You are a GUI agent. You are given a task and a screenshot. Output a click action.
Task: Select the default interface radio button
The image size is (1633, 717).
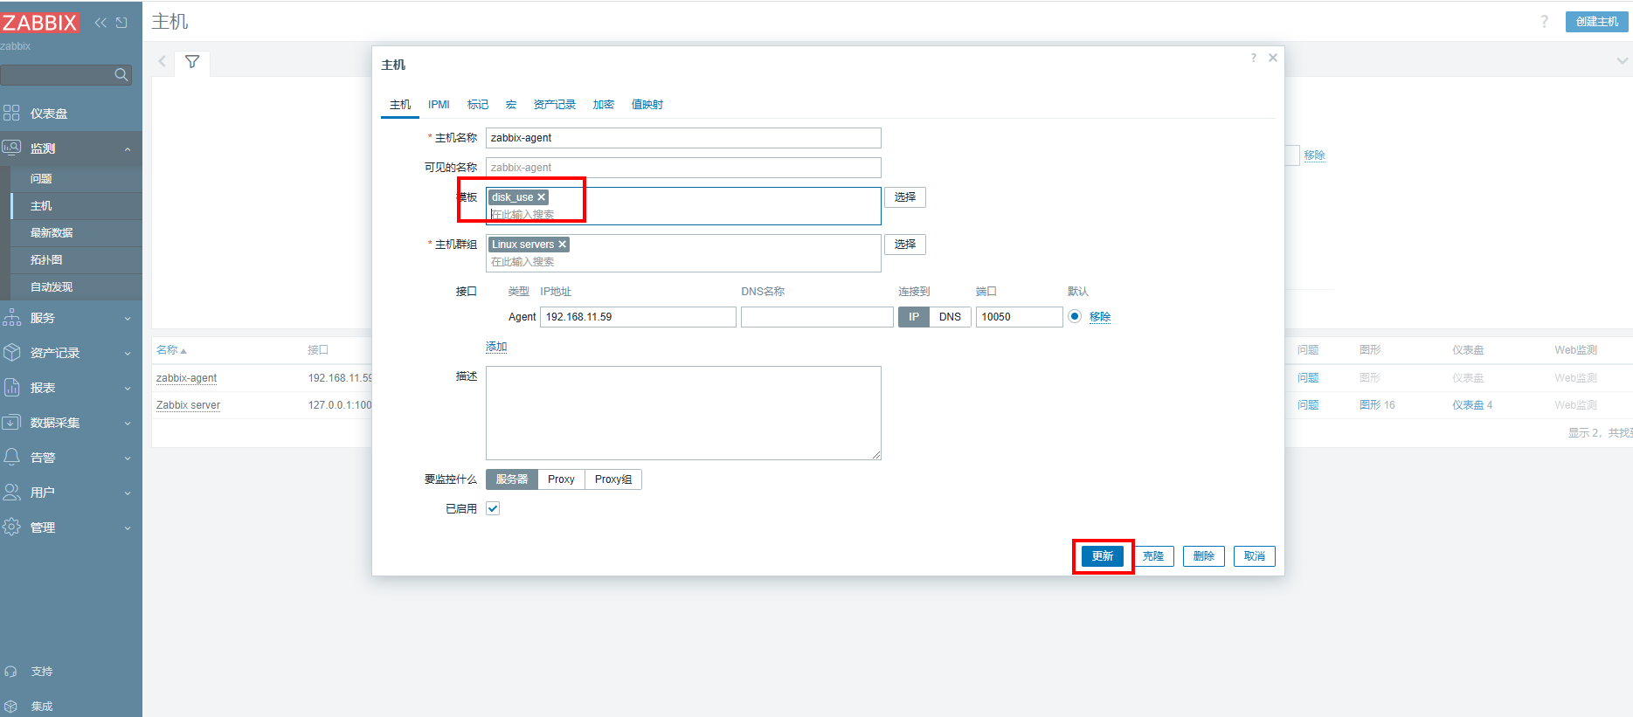(x=1075, y=316)
